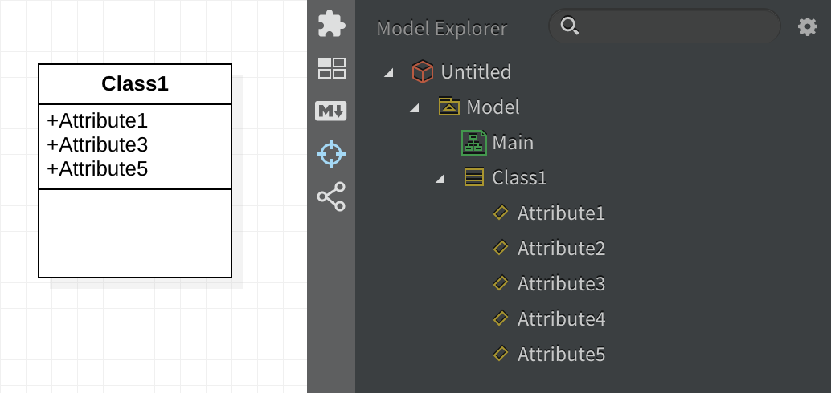Select +Attribute1 in the diagram class box
This screenshot has height=393, width=831.
point(97,120)
